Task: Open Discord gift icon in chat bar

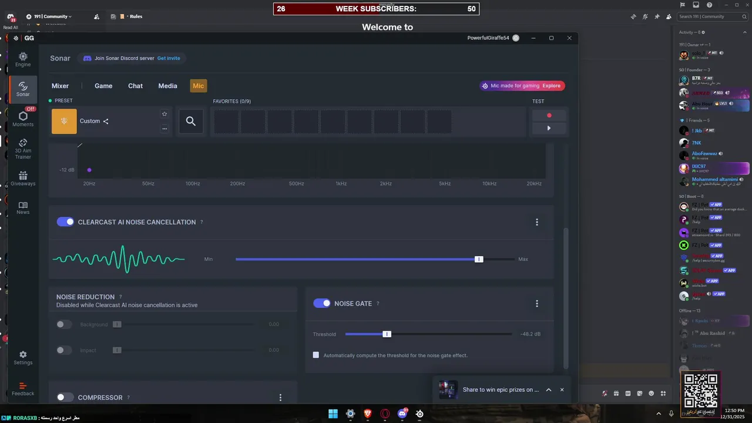Action: click(616, 393)
